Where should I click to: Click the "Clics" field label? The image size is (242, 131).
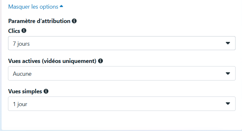point(14,31)
